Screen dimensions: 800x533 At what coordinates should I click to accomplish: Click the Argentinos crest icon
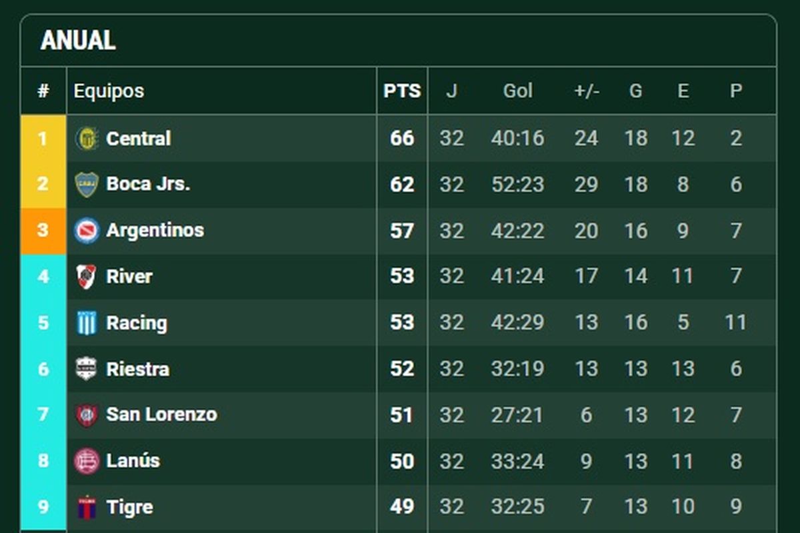[x=87, y=231]
